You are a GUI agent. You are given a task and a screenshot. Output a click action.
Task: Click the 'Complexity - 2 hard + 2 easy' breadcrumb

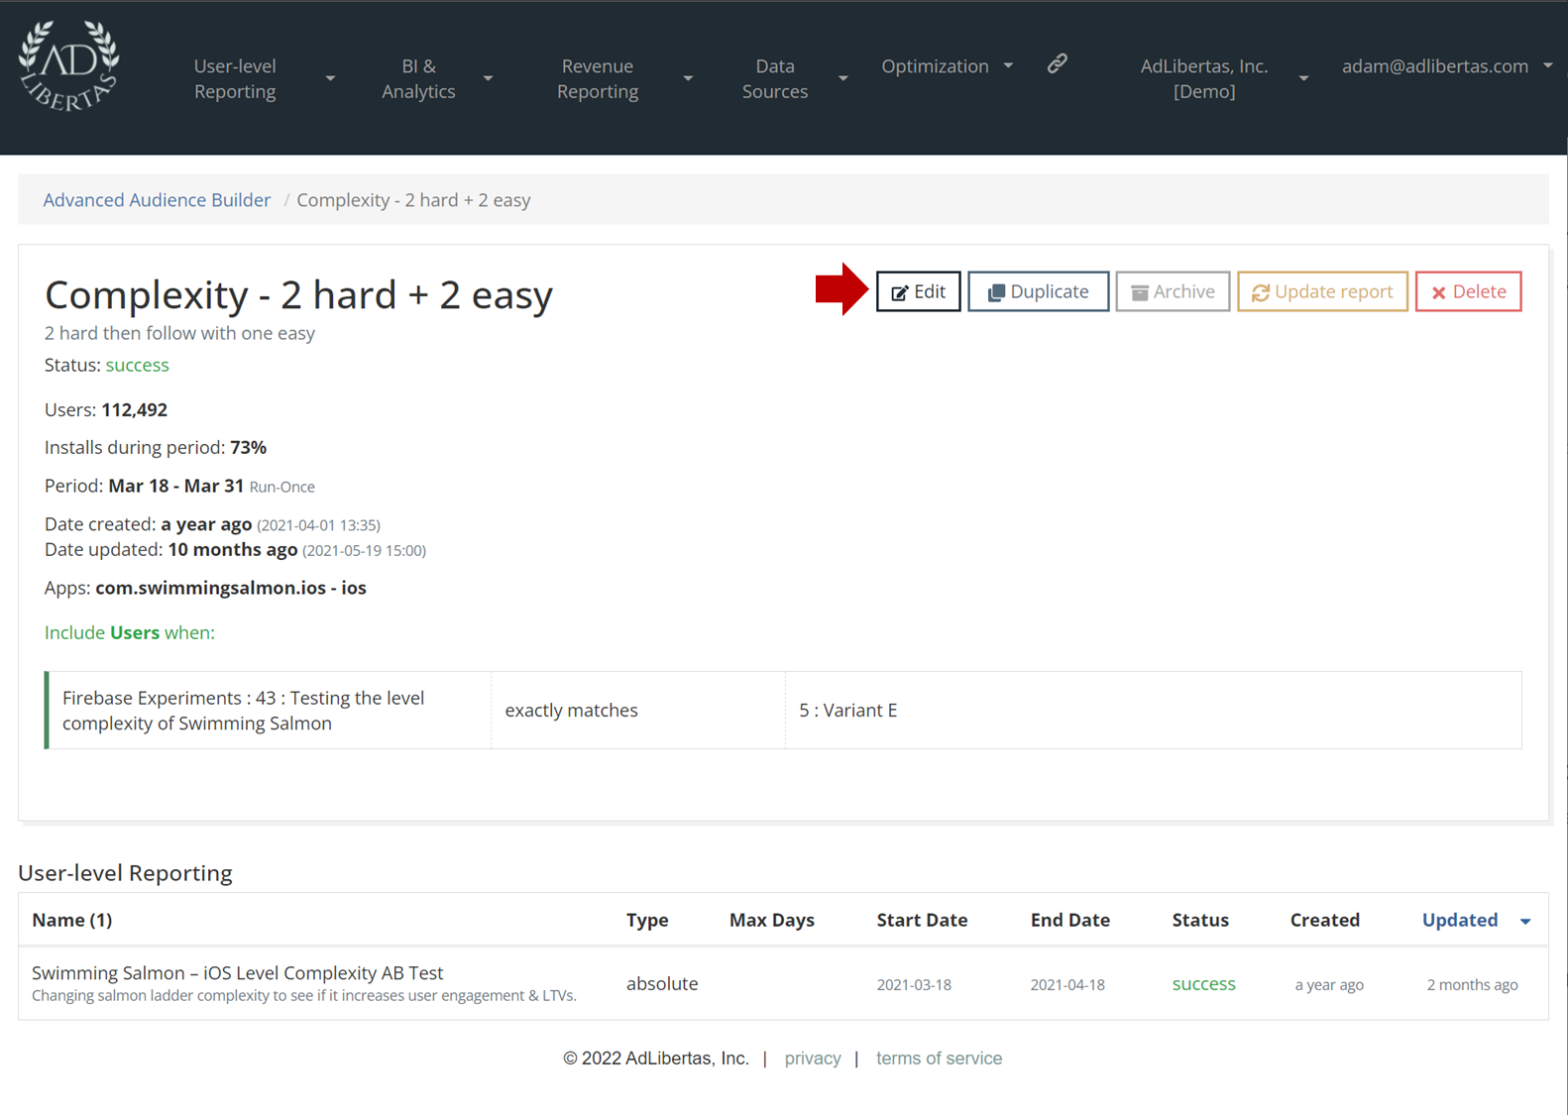413,199
